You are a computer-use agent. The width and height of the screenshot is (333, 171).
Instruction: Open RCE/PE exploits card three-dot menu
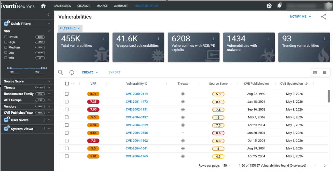click(x=214, y=38)
